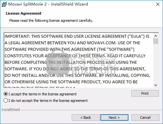
Task: Cancel the installation
Action: pos(145,117)
